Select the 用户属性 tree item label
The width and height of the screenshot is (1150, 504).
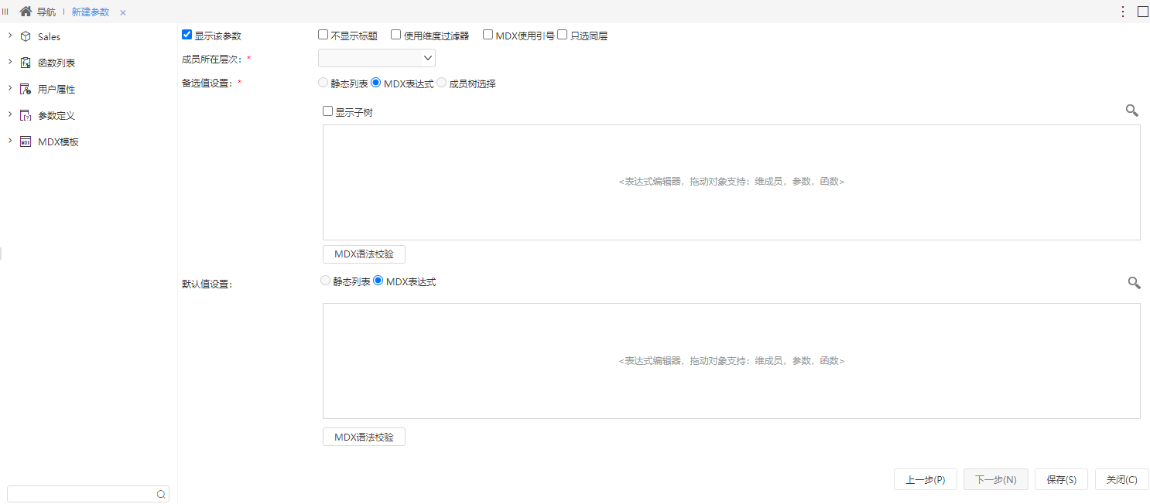point(56,89)
